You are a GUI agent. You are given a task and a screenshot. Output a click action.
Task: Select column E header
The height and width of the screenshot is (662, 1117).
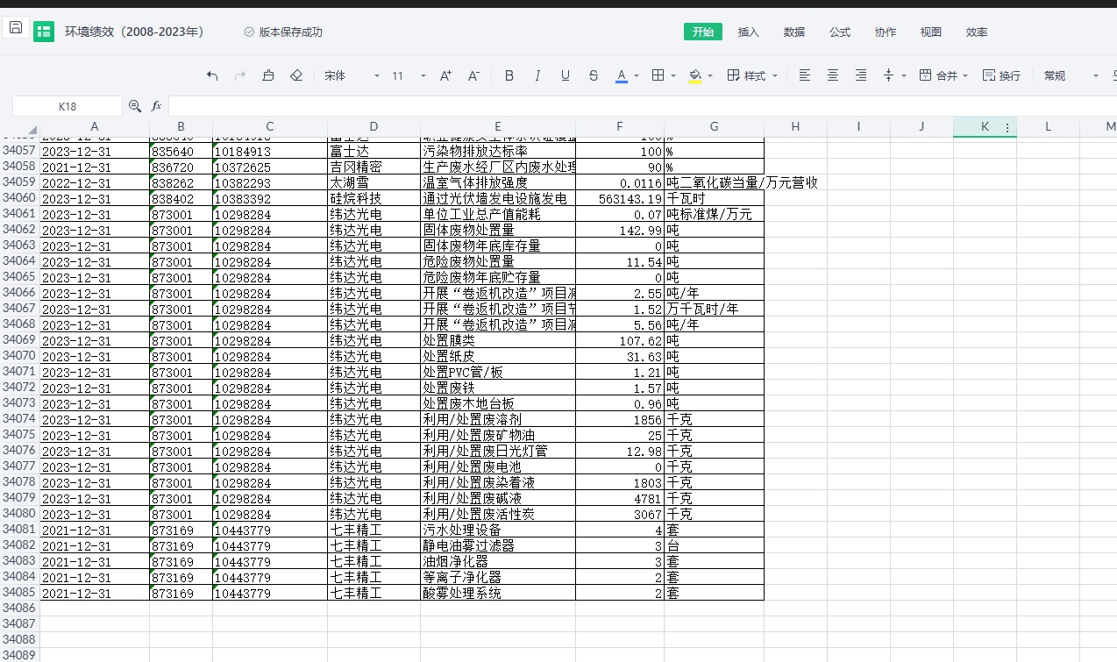pos(498,127)
